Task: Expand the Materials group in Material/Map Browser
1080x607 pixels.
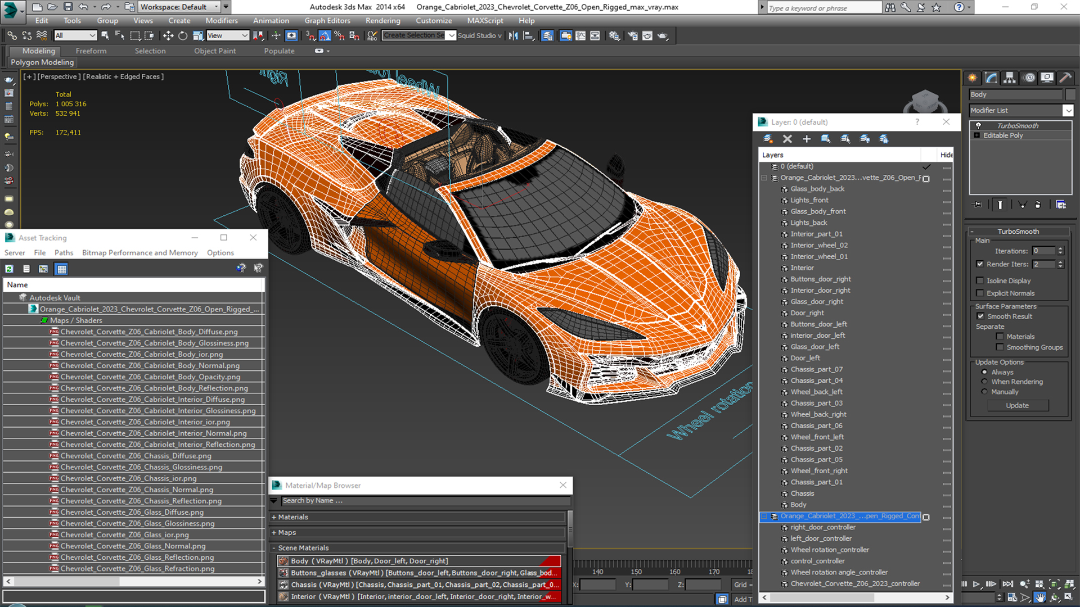Action: pyautogui.click(x=274, y=517)
